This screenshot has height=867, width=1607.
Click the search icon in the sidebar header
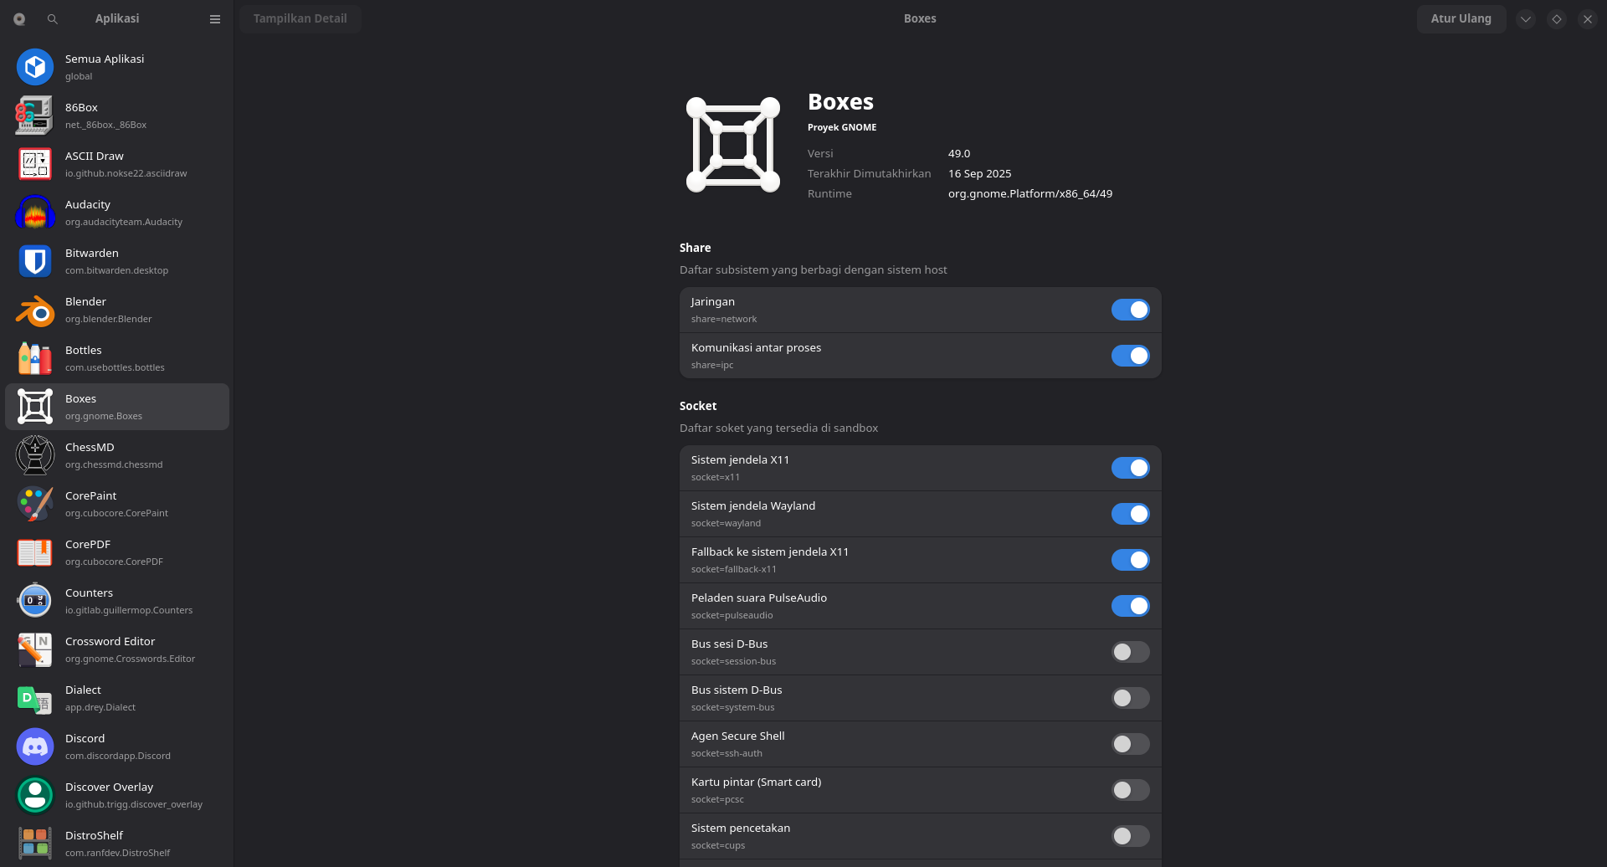tap(53, 18)
